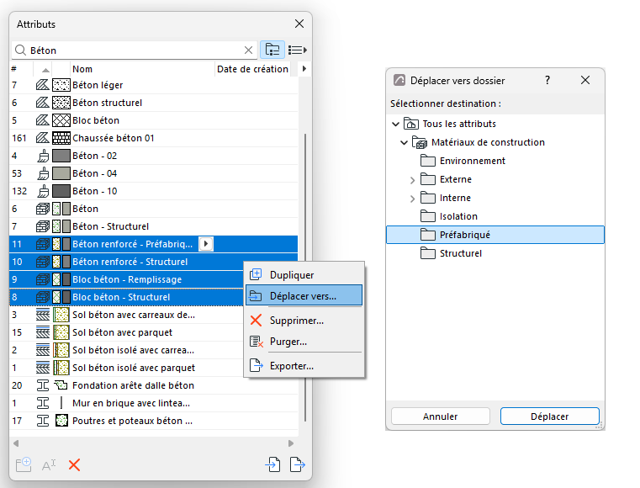
Task: Click the surface brush icon of Béton - 02
Action: [x=43, y=156]
